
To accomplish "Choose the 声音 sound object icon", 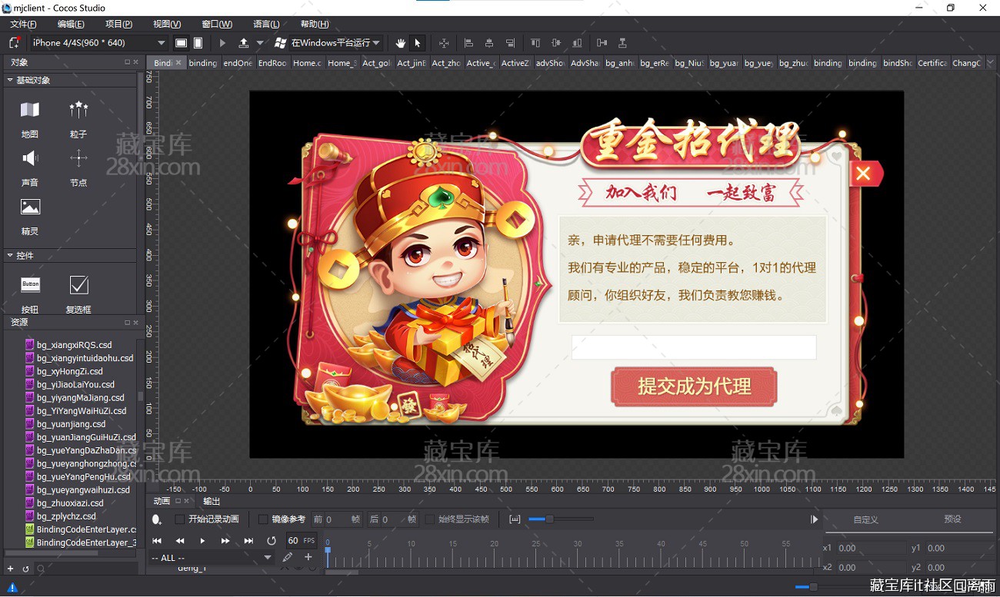I will [x=30, y=159].
